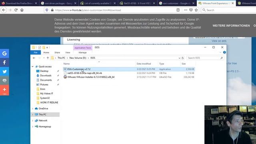Image resolution: width=256 pixels, height=144 pixels.
Task: Expand the This PC tree node
Action: (32, 114)
